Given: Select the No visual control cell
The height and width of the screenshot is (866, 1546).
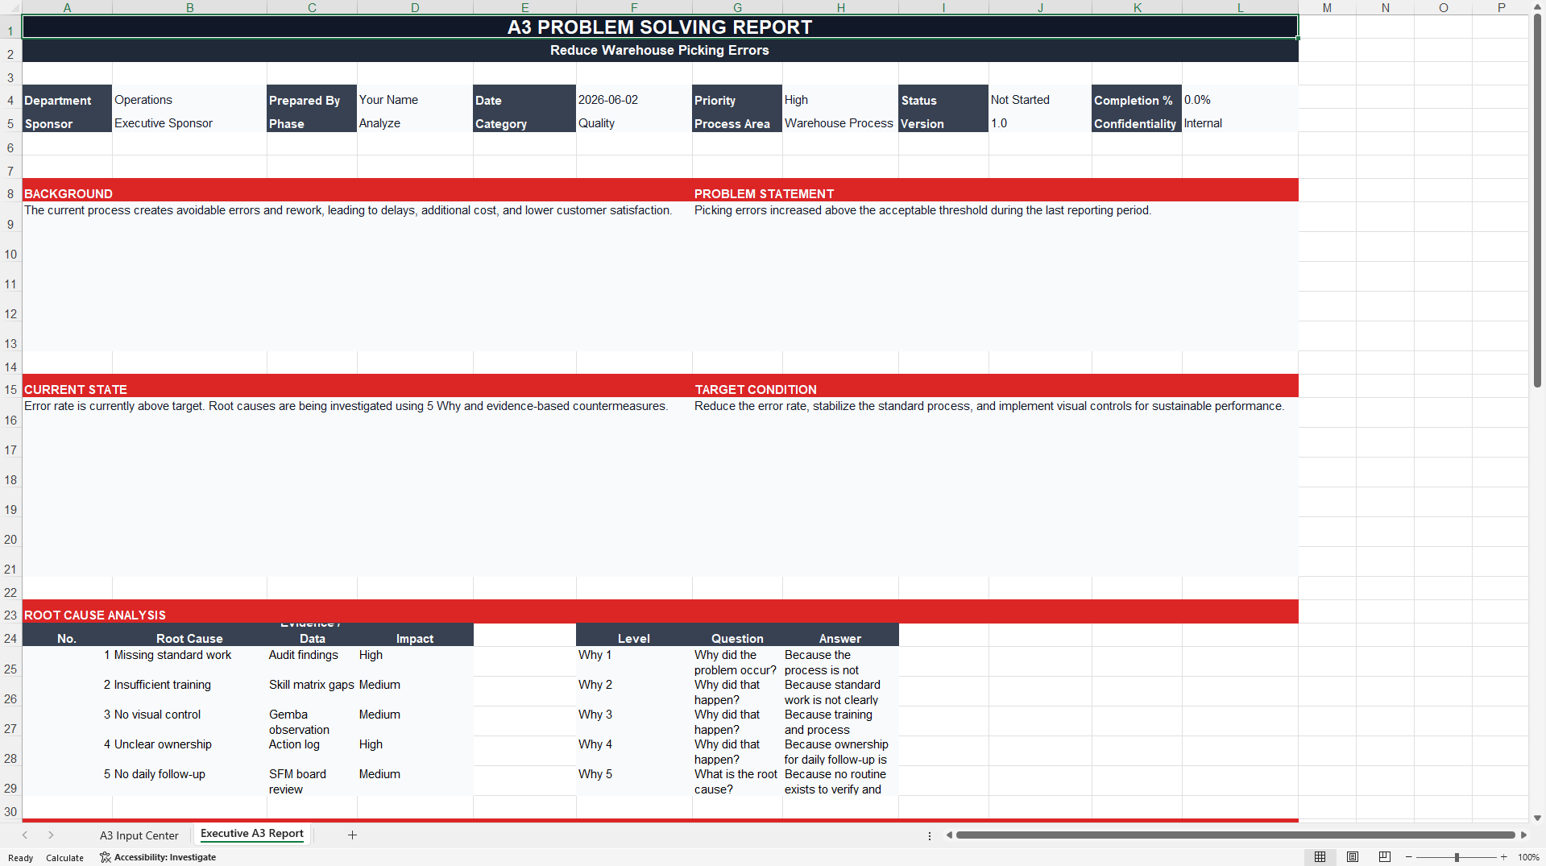Looking at the screenshot, I should point(189,721).
